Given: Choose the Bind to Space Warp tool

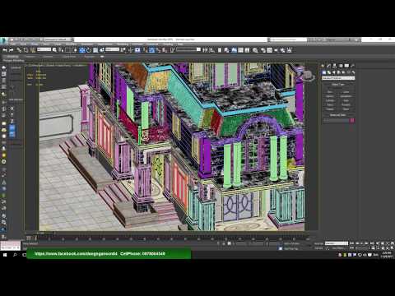Looking at the screenshot, I should tap(33, 50).
